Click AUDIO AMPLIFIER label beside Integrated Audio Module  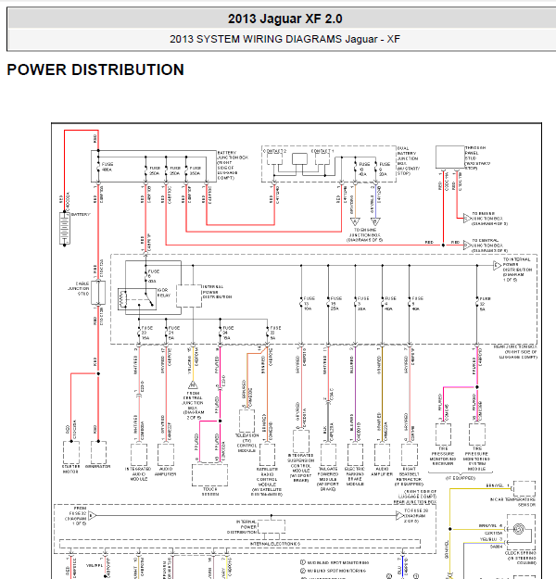coord(165,472)
